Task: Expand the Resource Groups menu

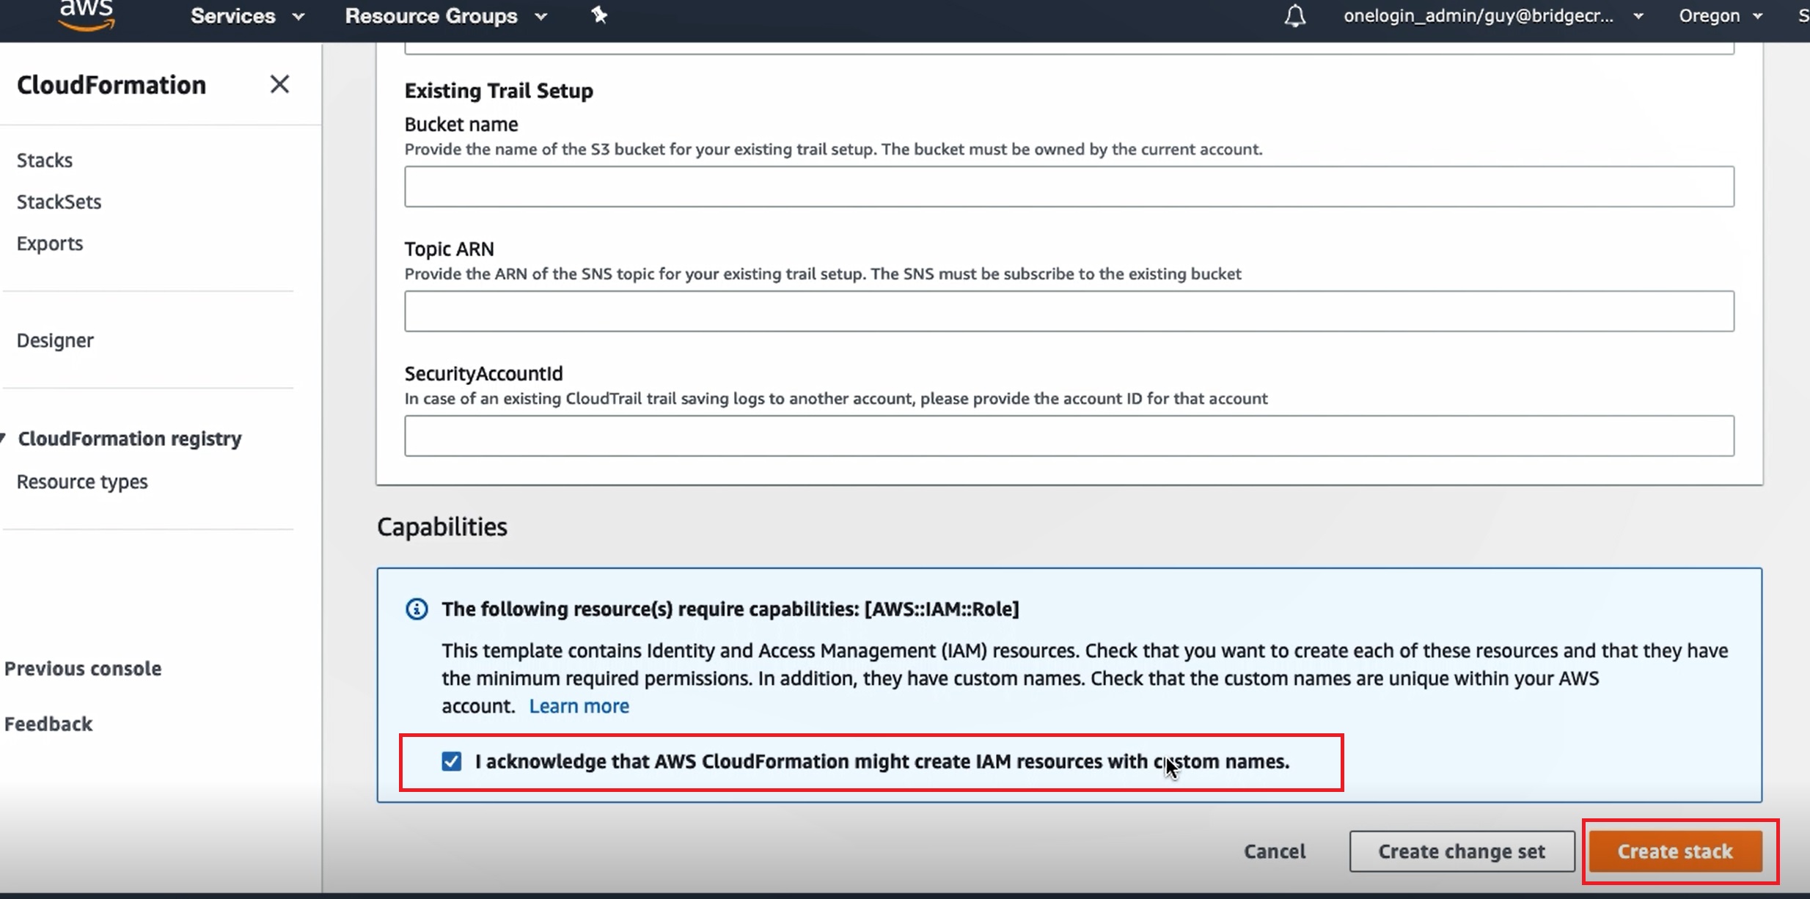Action: pyautogui.click(x=446, y=16)
